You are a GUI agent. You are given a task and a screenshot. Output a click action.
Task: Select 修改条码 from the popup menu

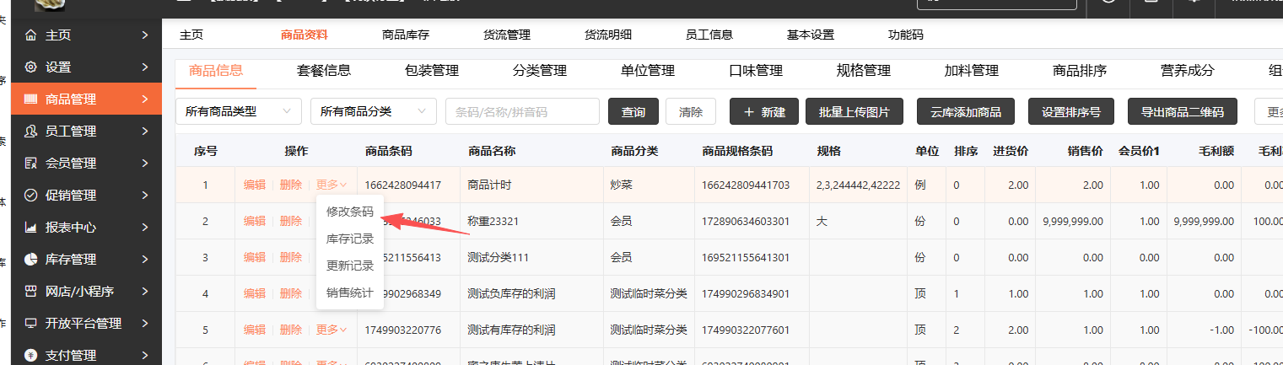tap(349, 212)
